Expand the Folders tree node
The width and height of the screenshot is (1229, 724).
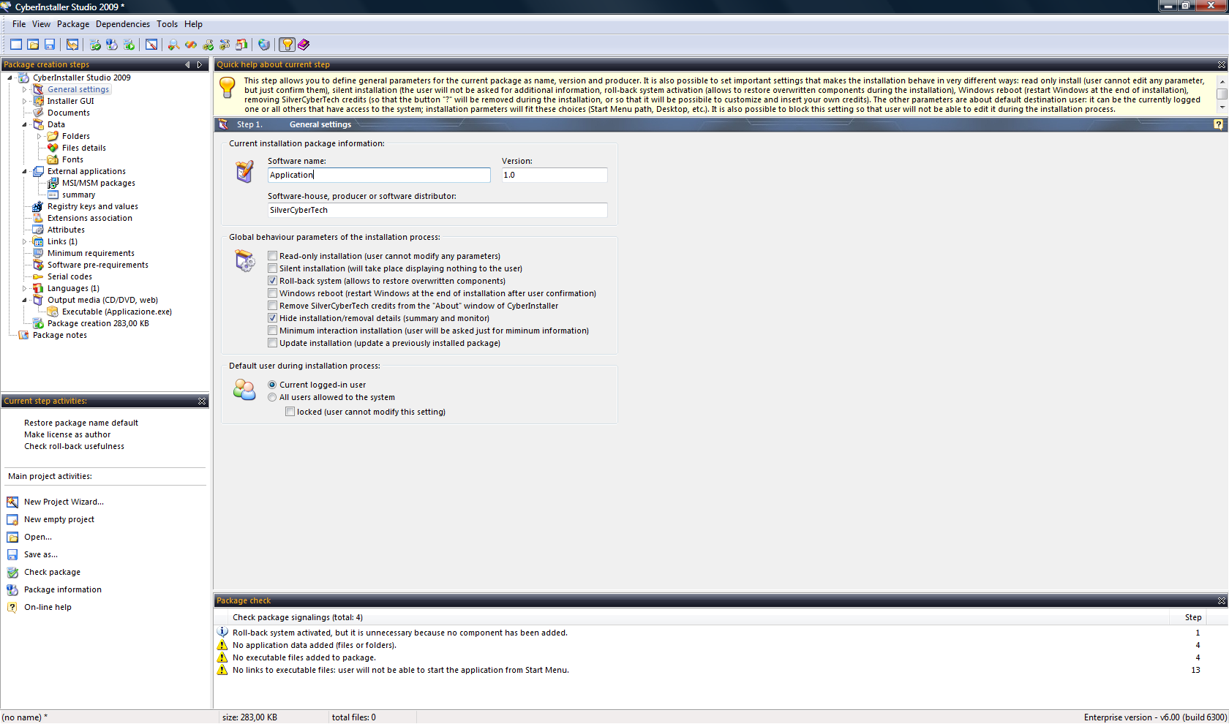(x=39, y=136)
